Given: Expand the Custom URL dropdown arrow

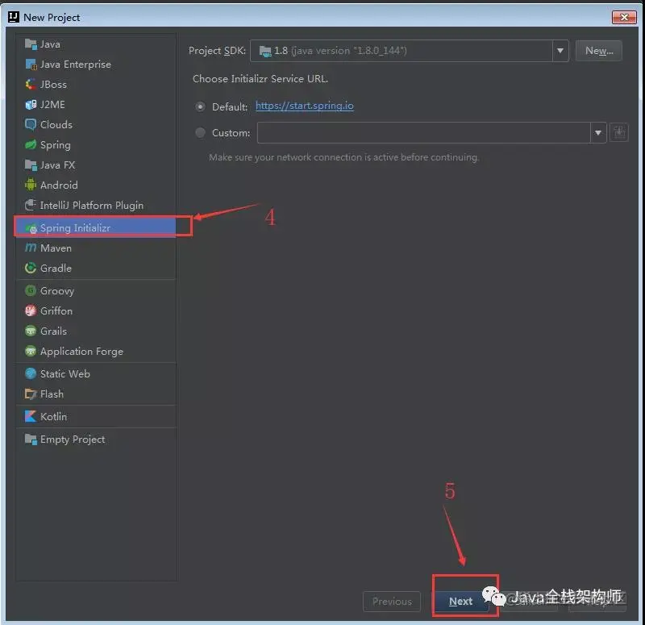Looking at the screenshot, I should point(598,132).
